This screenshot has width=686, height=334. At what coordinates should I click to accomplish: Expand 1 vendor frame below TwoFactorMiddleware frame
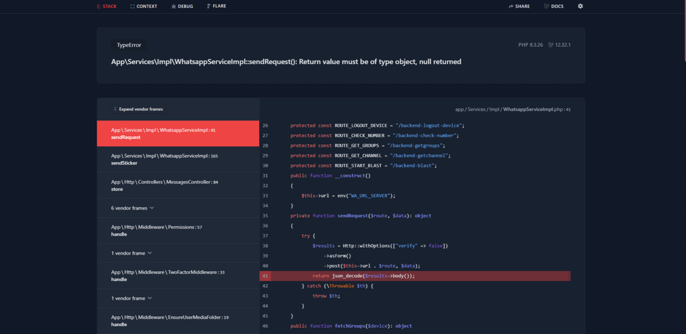click(131, 298)
